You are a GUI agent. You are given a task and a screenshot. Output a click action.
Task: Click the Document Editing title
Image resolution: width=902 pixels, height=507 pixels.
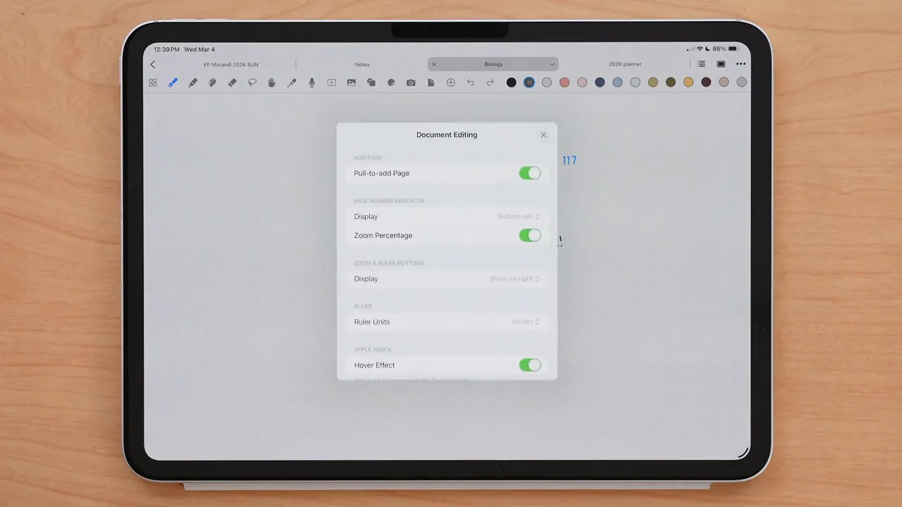[x=447, y=134]
